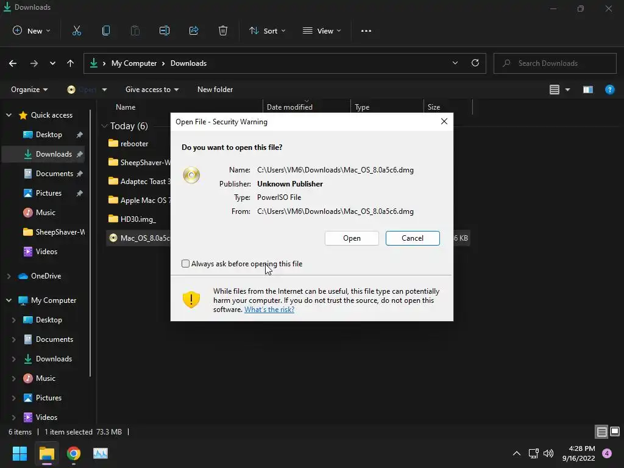624x468 pixels.
Task: Open Give access to dropdown
Action: [152, 90]
